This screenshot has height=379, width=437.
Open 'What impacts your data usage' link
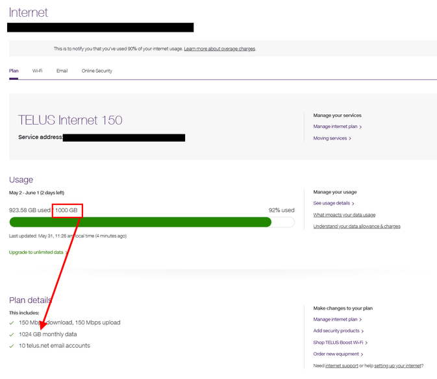[344, 215]
